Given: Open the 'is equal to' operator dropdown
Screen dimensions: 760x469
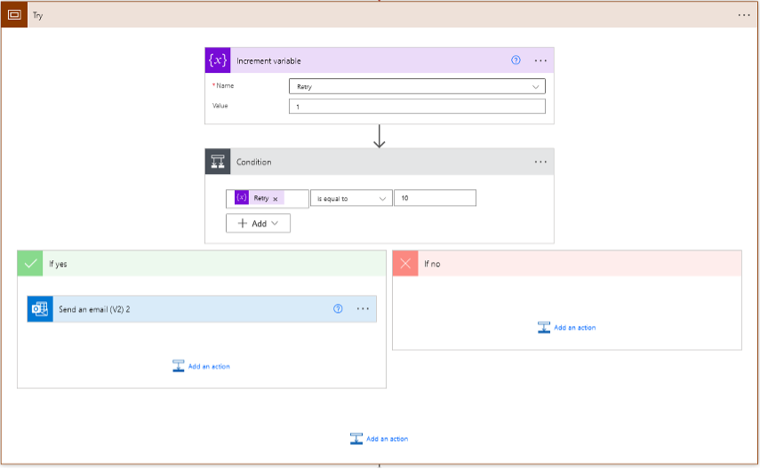Looking at the screenshot, I should coord(351,198).
